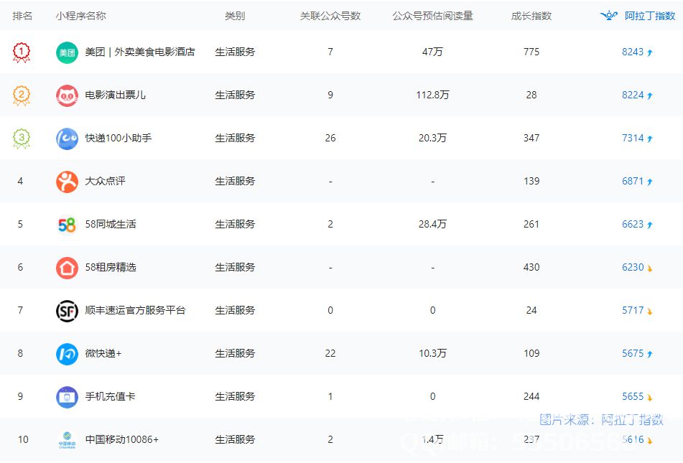Click the up arrow next to 6623
683x463 pixels.
[x=650, y=225]
